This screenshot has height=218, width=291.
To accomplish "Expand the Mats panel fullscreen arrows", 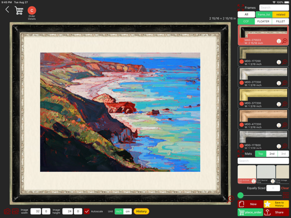I will point(241,153).
